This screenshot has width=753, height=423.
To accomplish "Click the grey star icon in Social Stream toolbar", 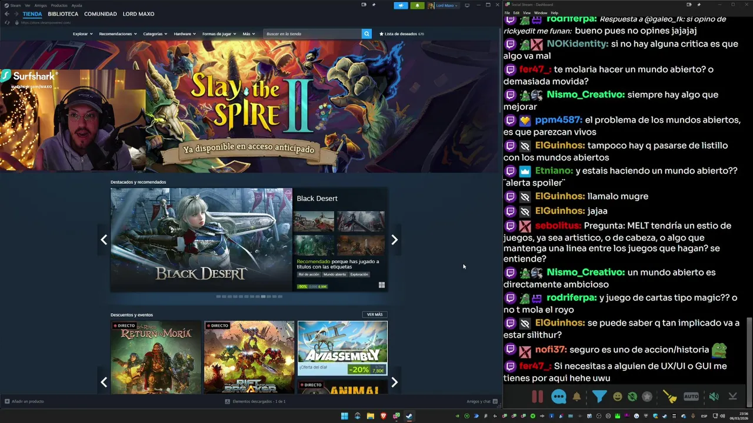I will (x=647, y=397).
